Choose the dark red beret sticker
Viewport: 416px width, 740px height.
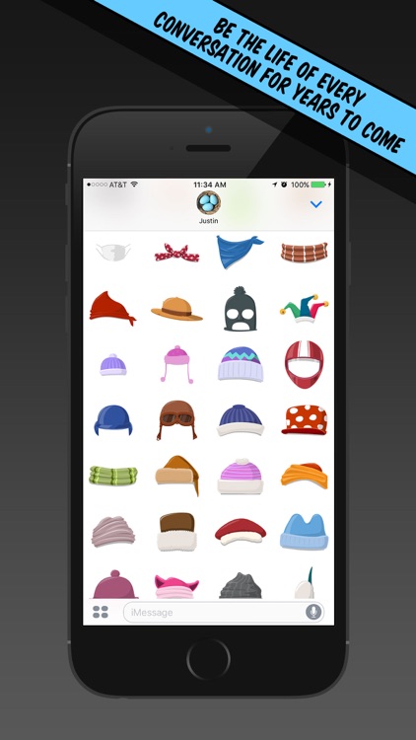click(241, 532)
